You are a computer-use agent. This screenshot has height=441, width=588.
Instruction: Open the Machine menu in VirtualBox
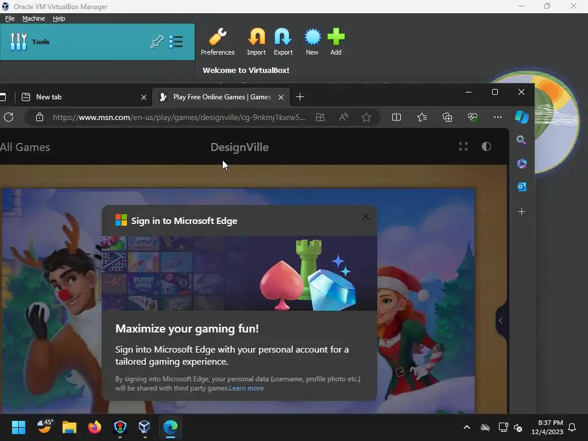[34, 18]
